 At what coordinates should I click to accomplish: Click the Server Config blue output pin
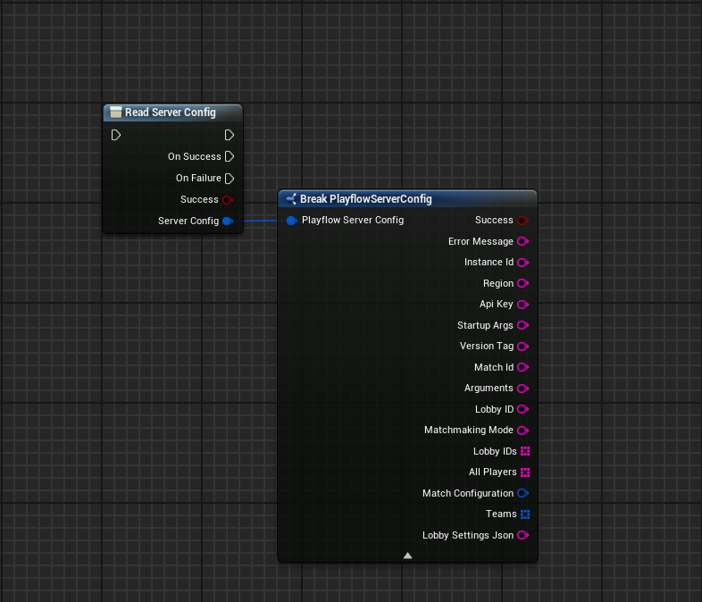pos(228,221)
